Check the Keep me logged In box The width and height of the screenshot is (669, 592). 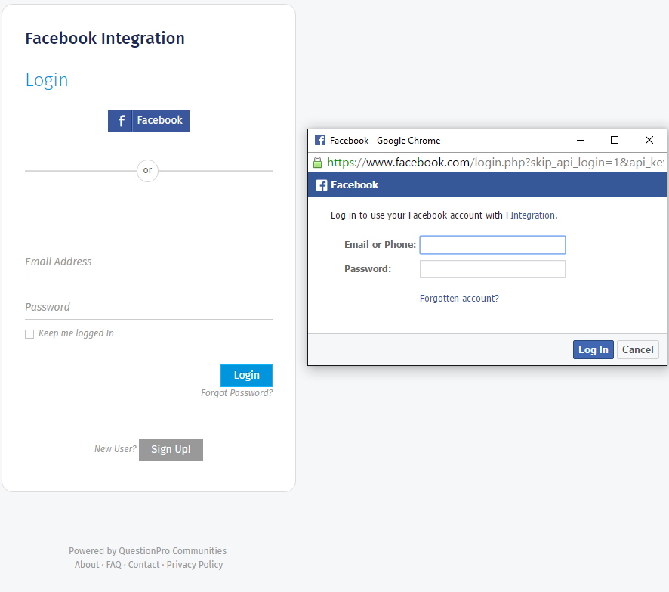point(29,334)
